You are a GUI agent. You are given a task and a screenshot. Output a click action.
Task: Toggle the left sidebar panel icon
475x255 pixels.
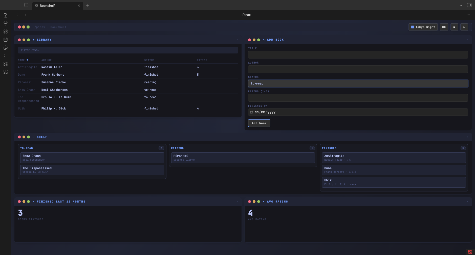(x=26, y=5)
